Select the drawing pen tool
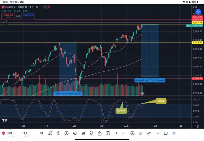 pyautogui.click(x=50, y=133)
